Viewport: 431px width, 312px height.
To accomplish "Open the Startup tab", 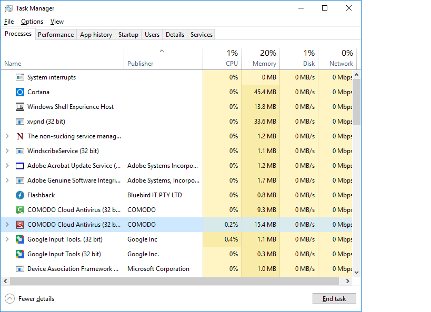I will point(128,35).
